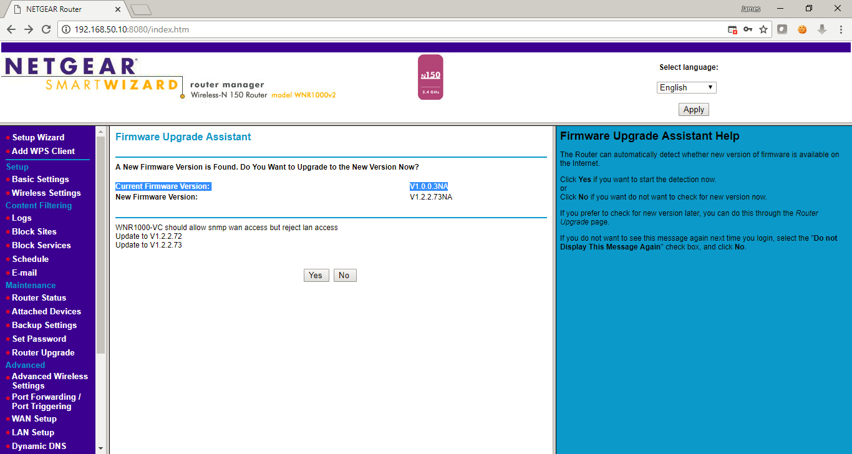Click the blocked pop-up icon in address bar
The height and width of the screenshot is (454, 852).
pos(733,29)
